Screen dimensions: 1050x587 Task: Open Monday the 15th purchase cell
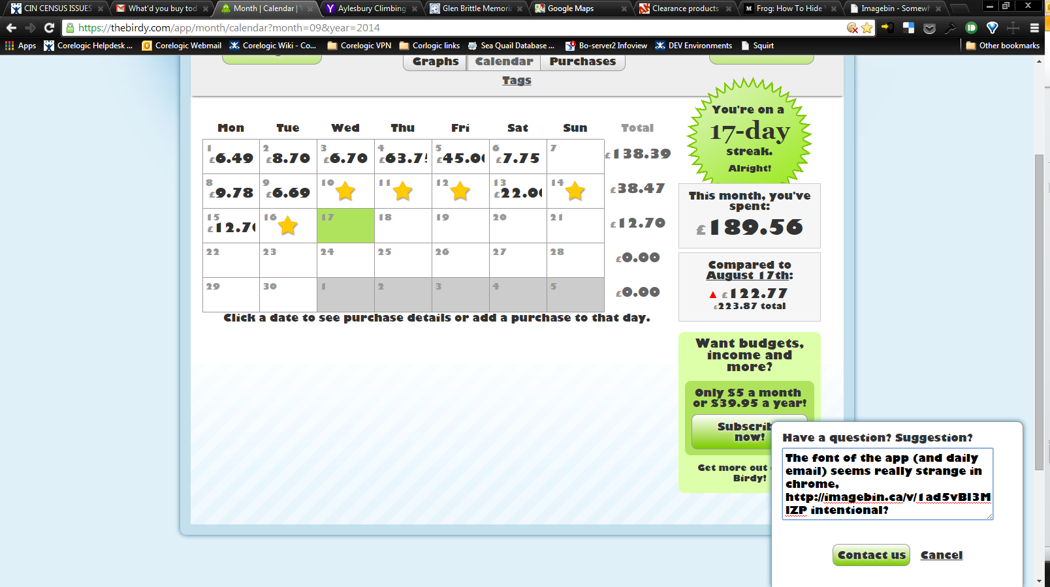pos(231,226)
